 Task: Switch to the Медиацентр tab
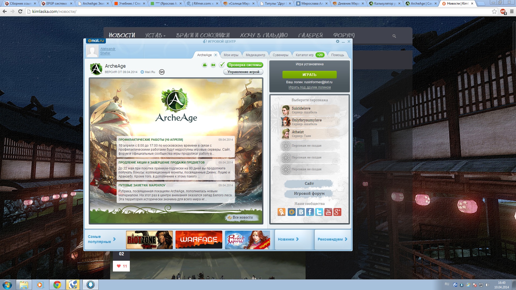[255, 55]
